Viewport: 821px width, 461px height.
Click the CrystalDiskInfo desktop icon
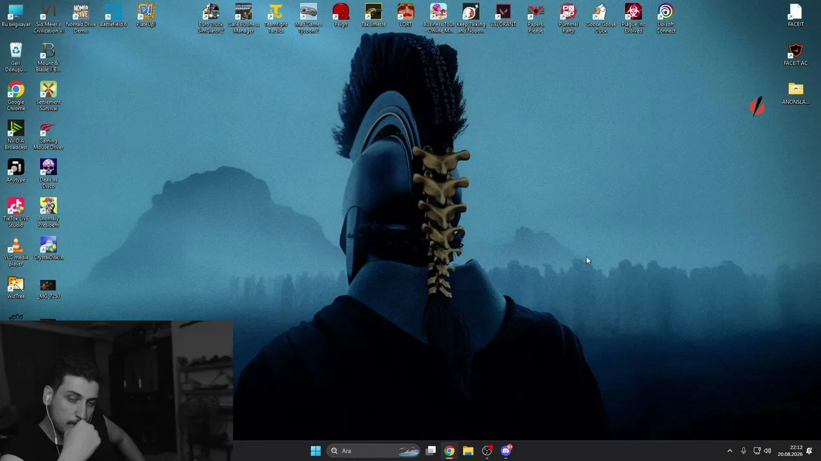tap(48, 249)
